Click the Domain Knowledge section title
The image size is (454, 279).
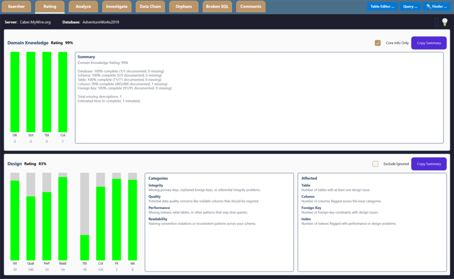[x=28, y=43]
